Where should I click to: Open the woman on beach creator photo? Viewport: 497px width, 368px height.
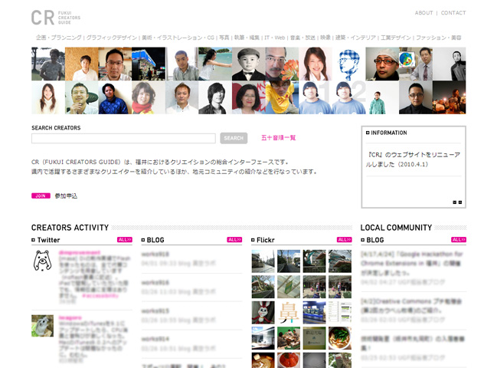point(215,64)
